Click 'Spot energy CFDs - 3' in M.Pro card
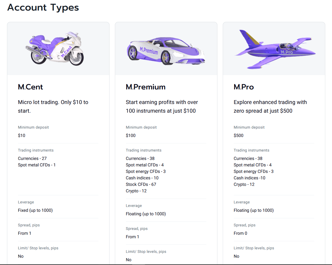Image resolution: width=332 pixels, height=265 pixels. [x=254, y=172]
